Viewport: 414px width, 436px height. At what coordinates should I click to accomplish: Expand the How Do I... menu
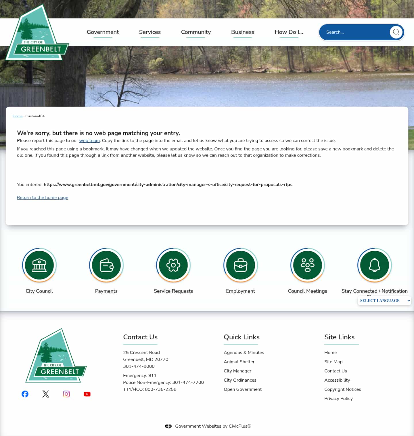289,32
